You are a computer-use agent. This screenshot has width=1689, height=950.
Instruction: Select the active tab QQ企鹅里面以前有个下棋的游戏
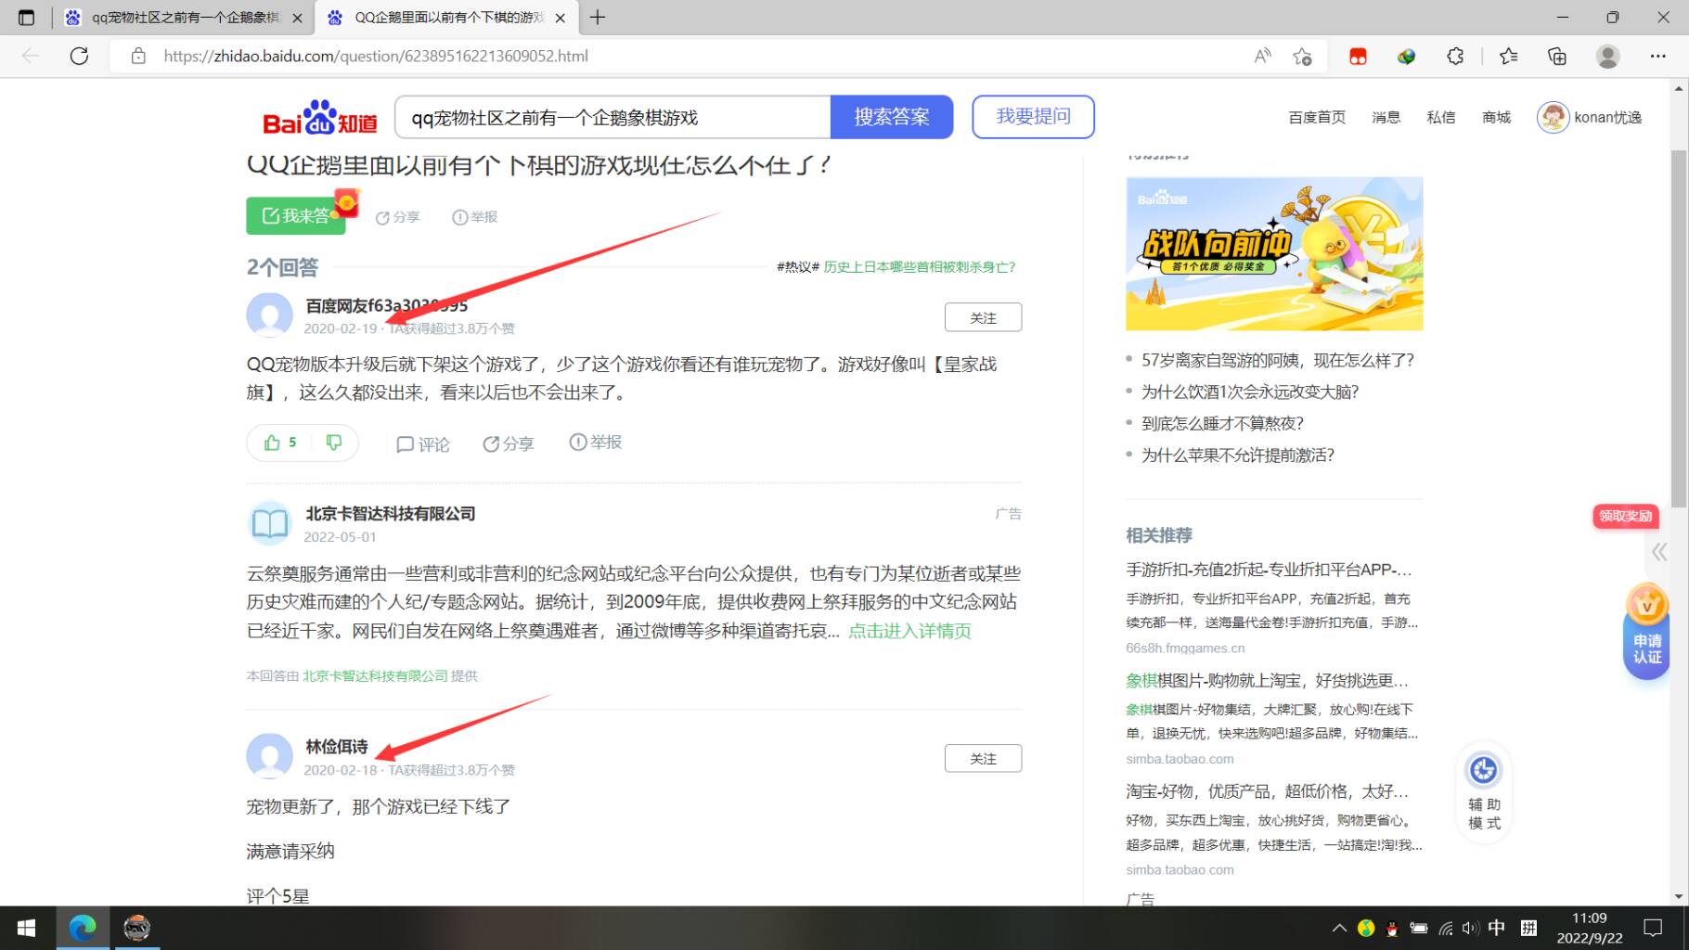(x=446, y=18)
